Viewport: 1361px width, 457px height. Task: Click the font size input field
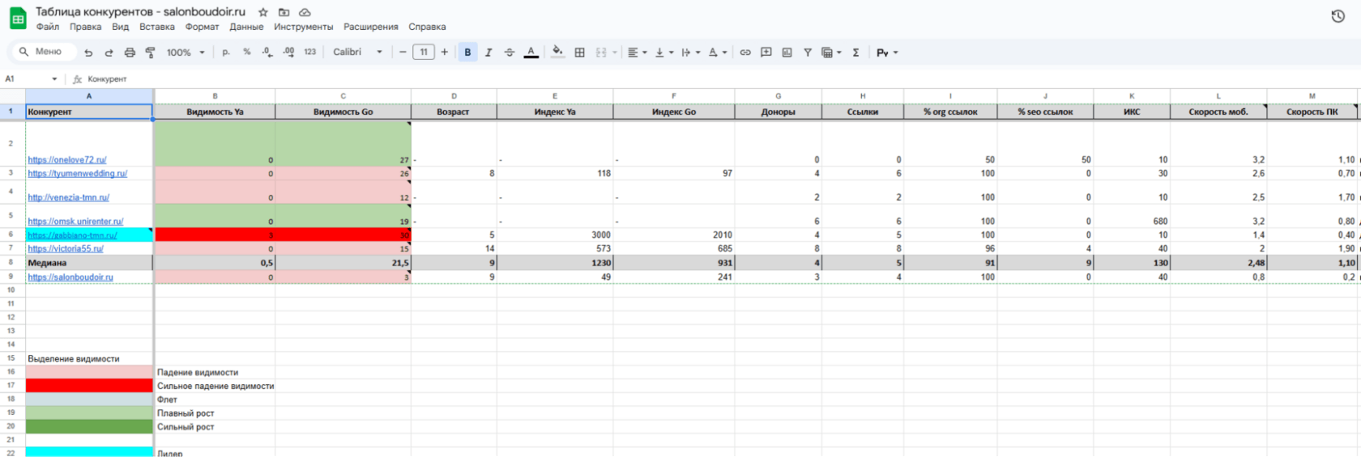pyautogui.click(x=424, y=53)
